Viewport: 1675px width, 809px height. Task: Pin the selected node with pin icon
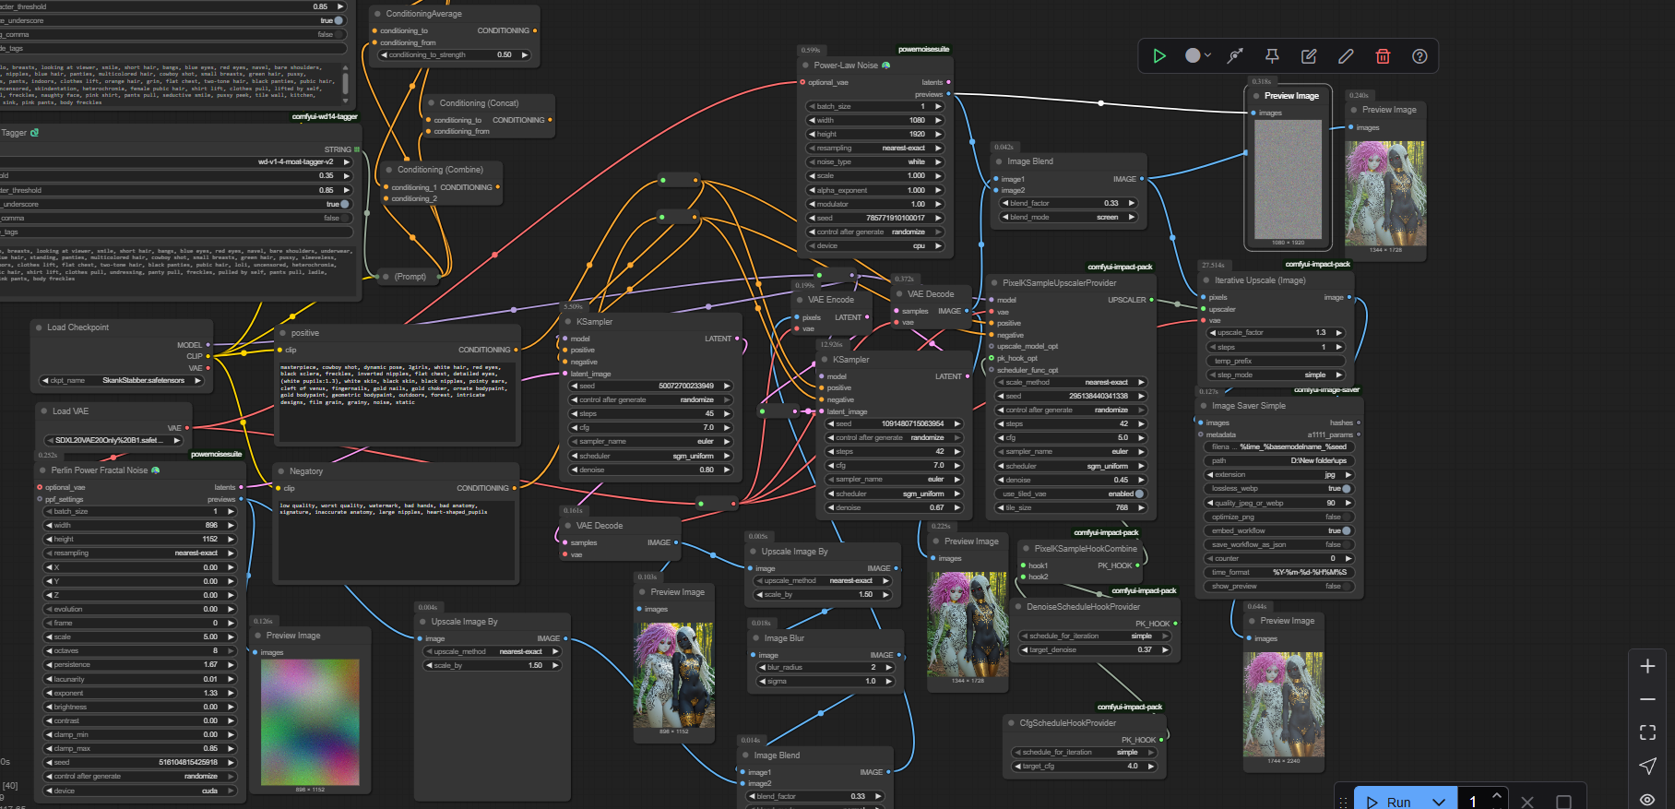click(x=1272, y=56)
